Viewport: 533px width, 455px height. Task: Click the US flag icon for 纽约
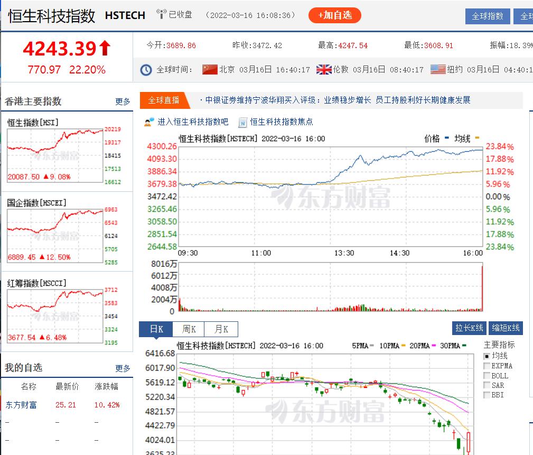438,69
